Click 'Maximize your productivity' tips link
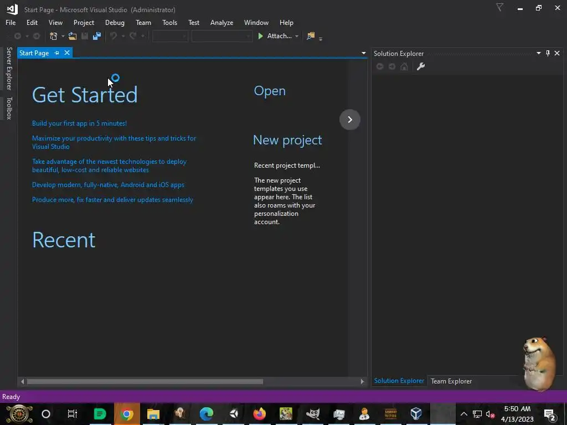567x425 pixels. [114, 142]
